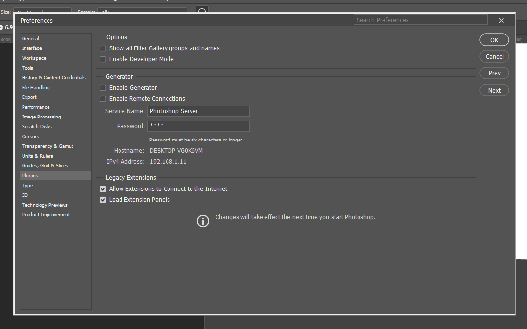Image resolution: width=527 pixels, height=329 pixels.
Task: Select the 3D preferences category
Action: pyautogui.click(x=25, y=195)
